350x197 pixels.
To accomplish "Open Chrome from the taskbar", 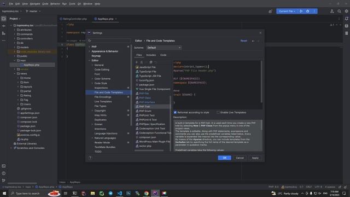I will coord(146,193).
